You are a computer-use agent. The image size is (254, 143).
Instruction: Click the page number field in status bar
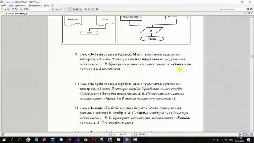123,135
